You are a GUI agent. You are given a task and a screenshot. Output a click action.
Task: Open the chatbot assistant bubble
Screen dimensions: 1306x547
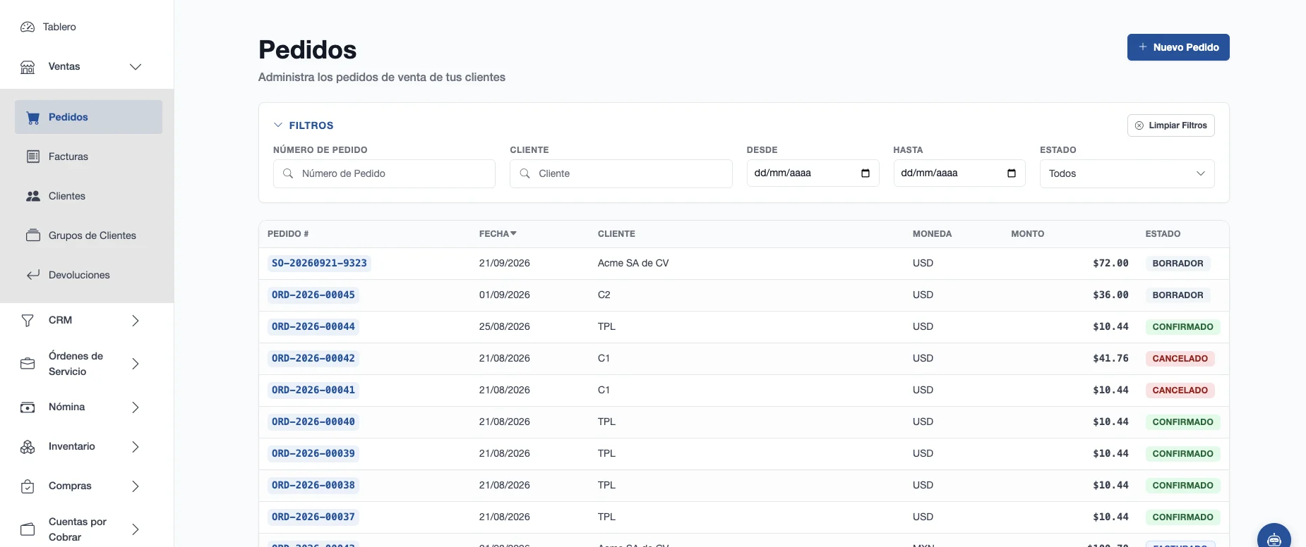(1274, 538)
